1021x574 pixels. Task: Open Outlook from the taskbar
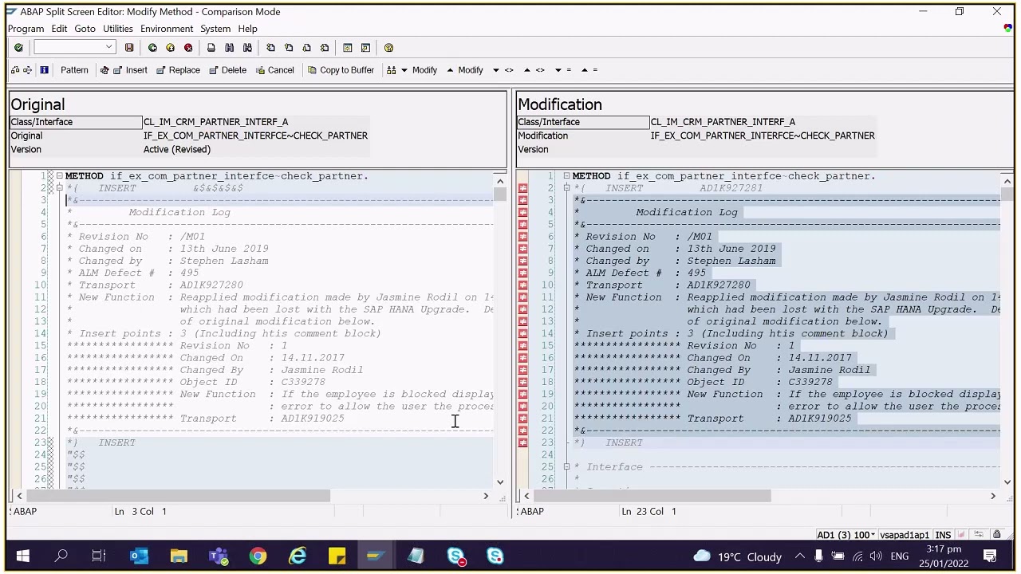click(139, 556)
